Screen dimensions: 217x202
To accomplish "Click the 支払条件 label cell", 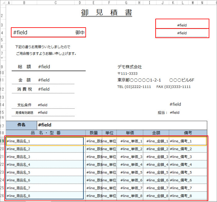I will (24, 105).
